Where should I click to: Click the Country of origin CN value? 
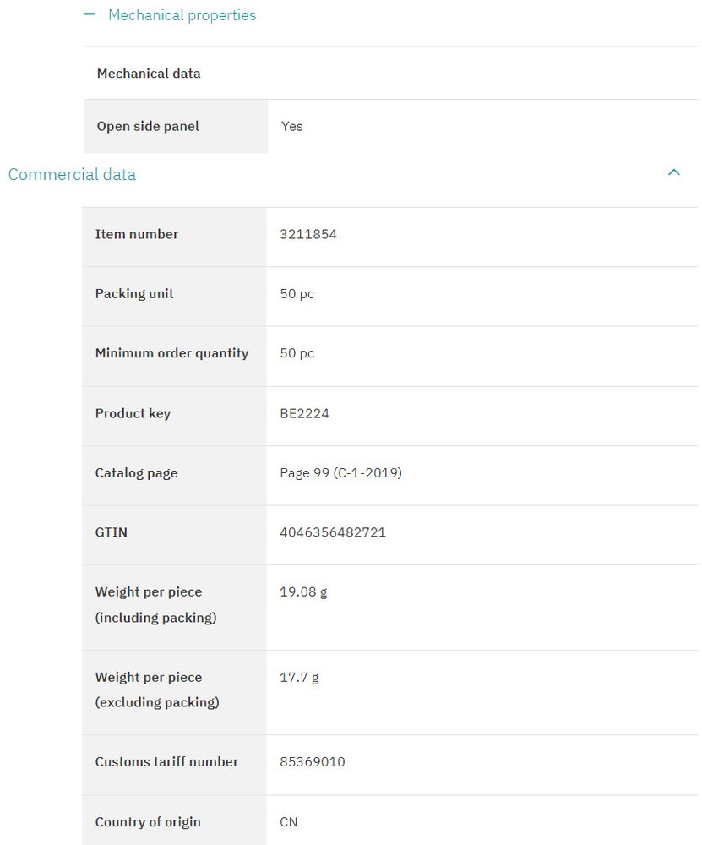(288, 822)
